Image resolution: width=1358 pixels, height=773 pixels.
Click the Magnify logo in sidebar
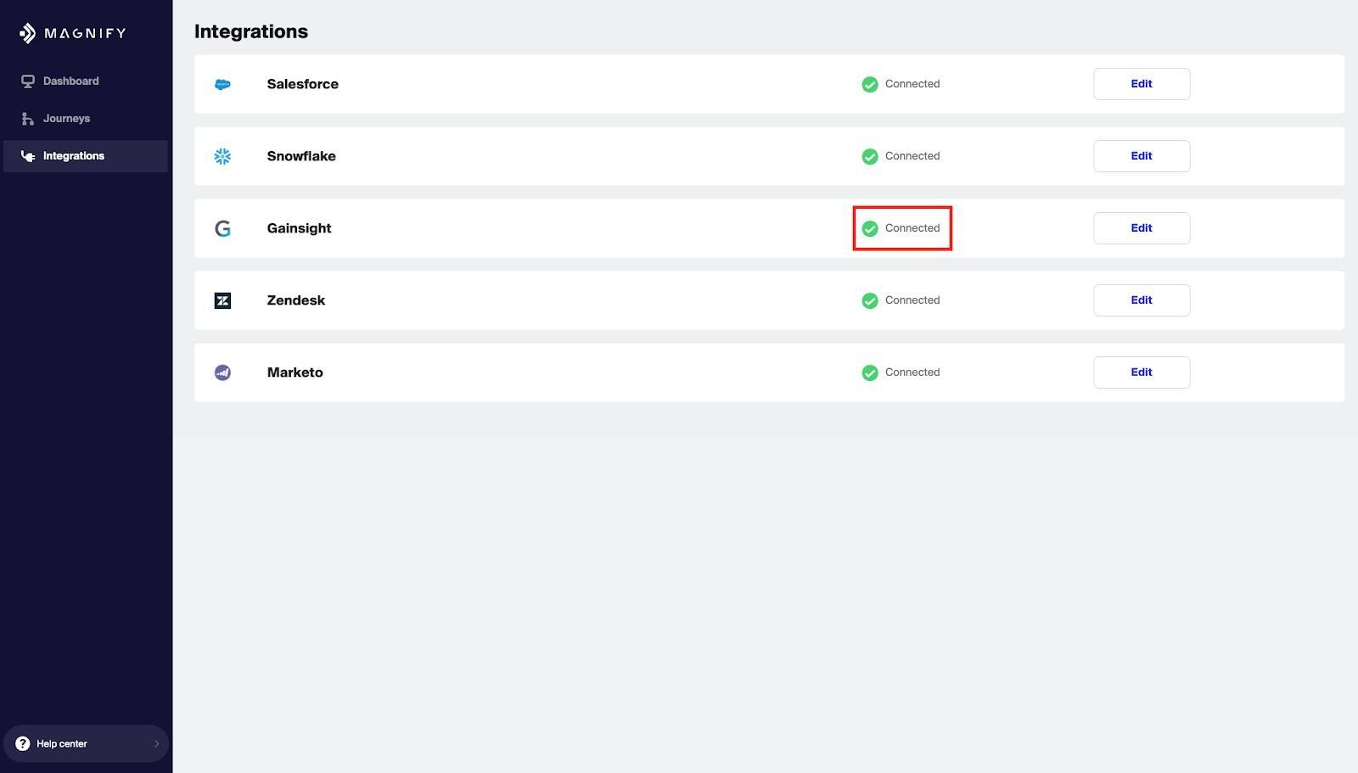click(x=72, y=33)
